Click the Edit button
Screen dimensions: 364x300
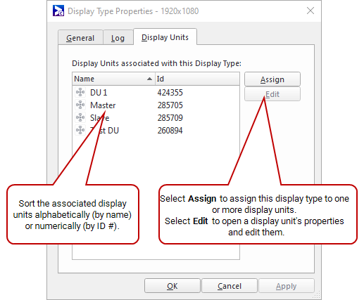pos(272,94)
